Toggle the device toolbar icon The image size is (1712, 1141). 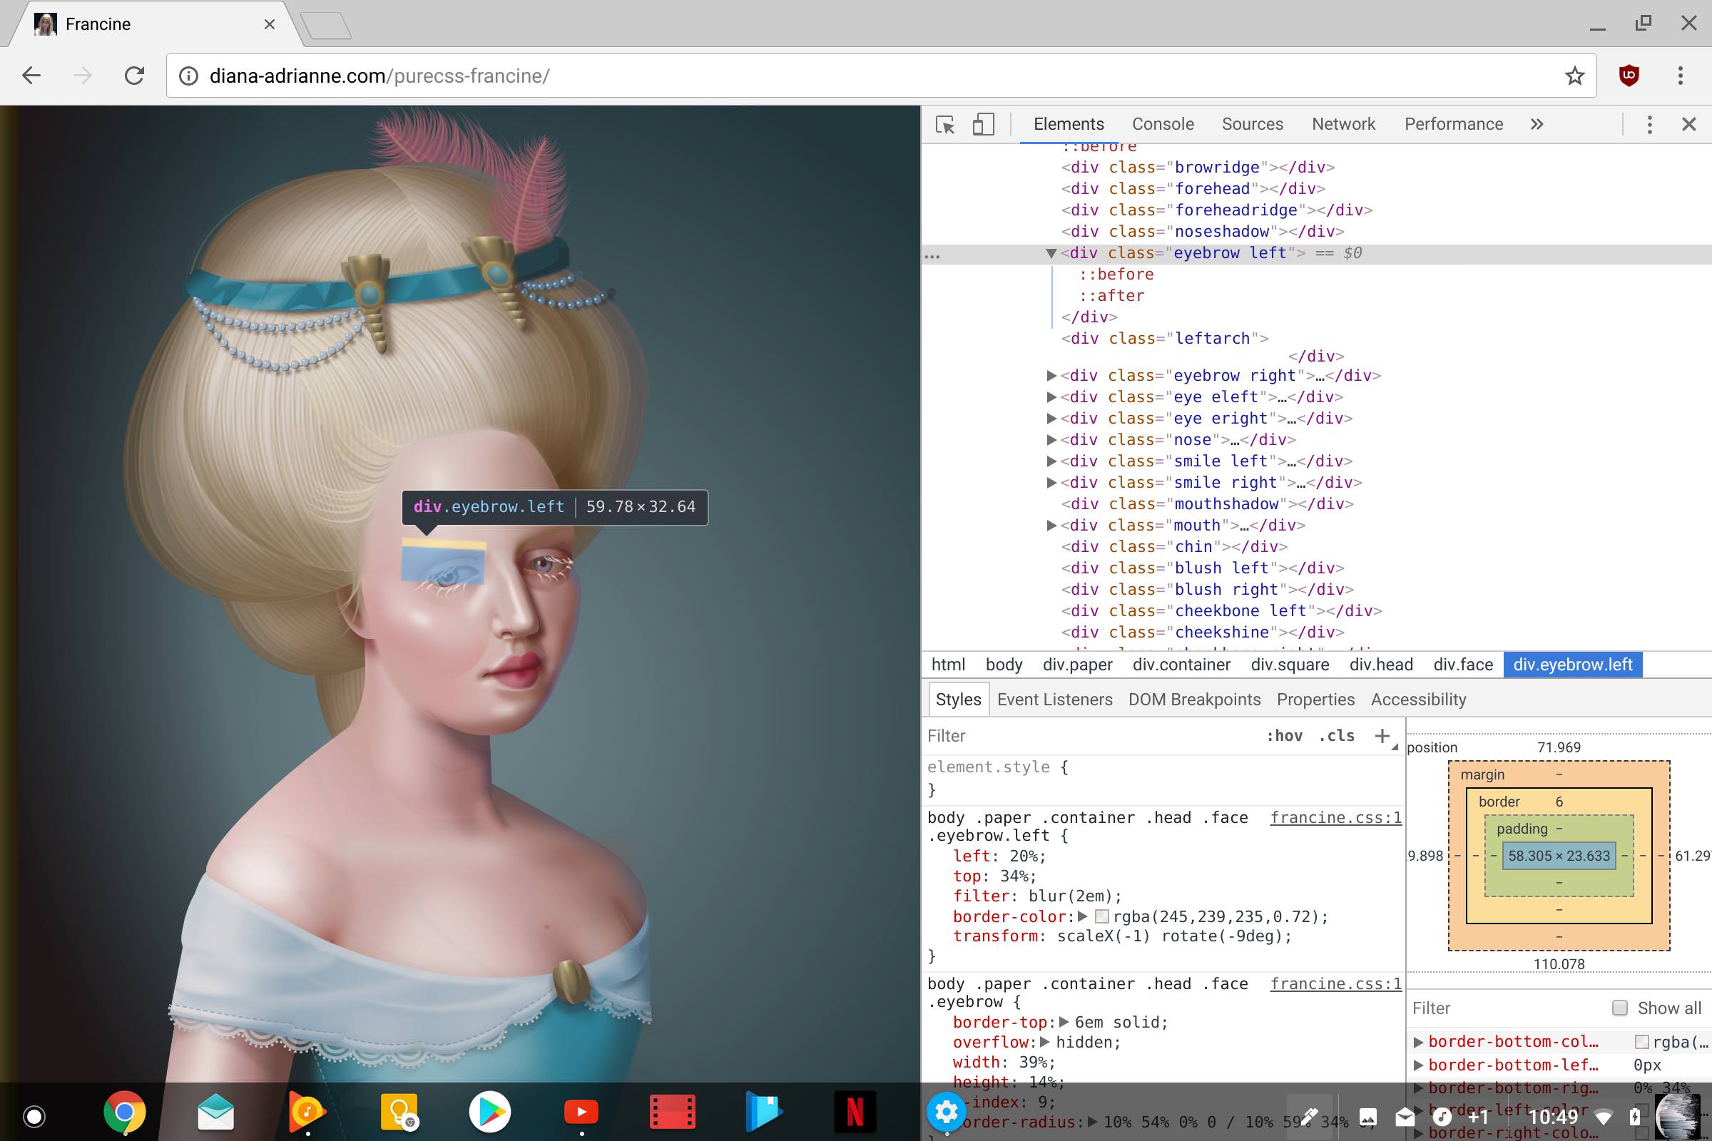pyautogui.click(x=983, y=124)
